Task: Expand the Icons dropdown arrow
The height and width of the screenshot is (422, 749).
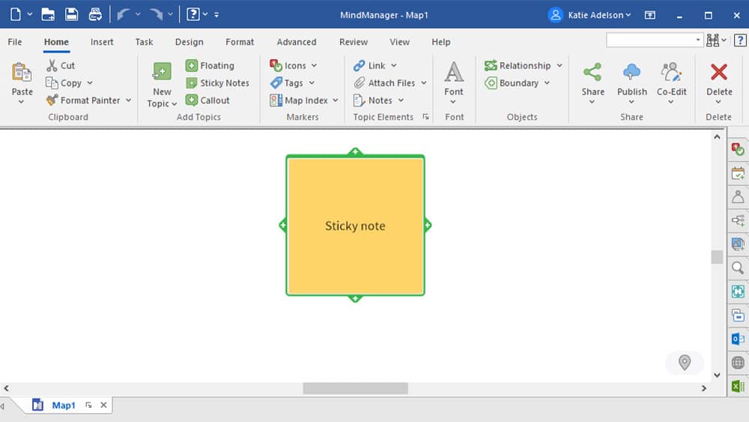Action: tap(314, 65)
